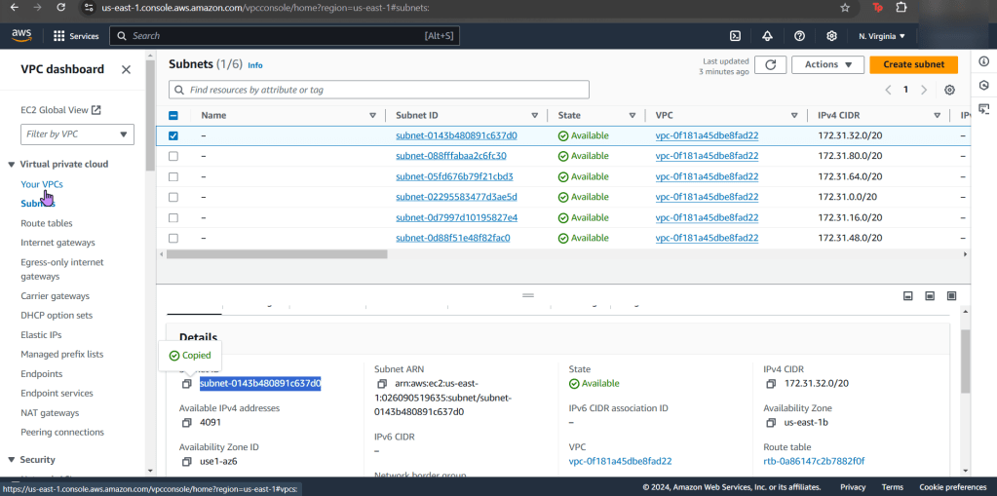The width and height of the screenshot is (997, 496).
Task: Open route table link rtb-0a86147c2b7882f0f
Action: (x=814, y=461)
